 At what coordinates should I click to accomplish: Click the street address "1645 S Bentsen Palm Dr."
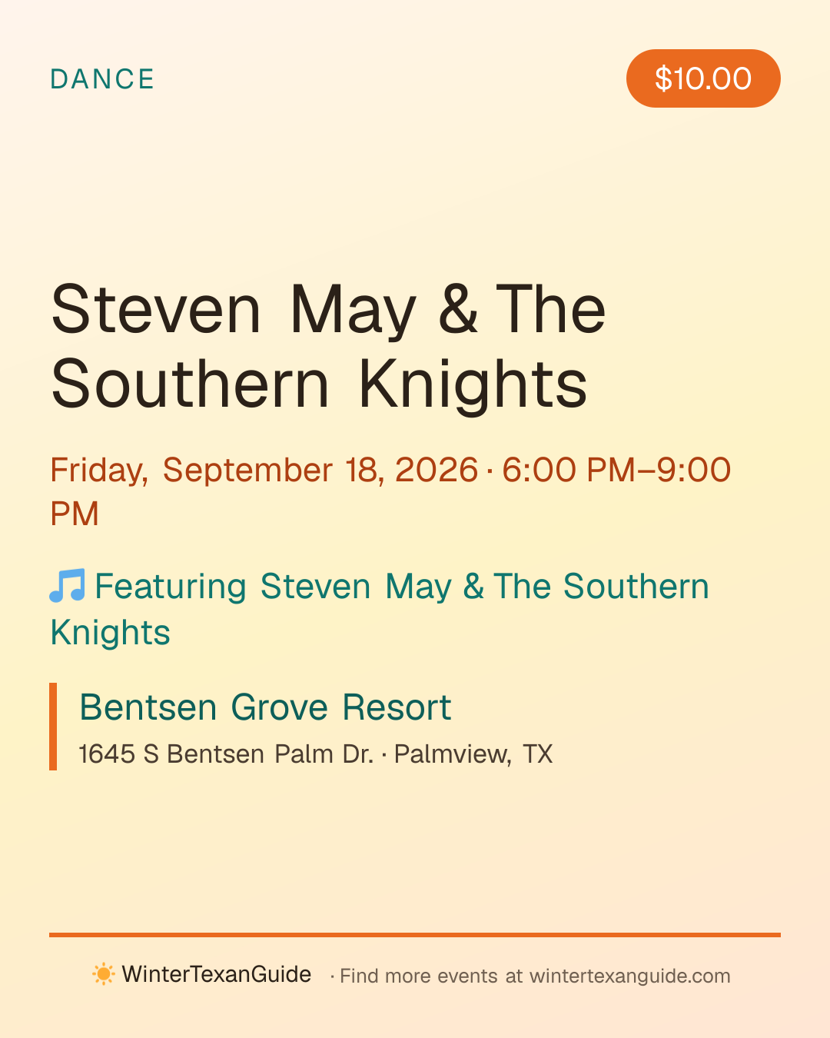[226, 754]
